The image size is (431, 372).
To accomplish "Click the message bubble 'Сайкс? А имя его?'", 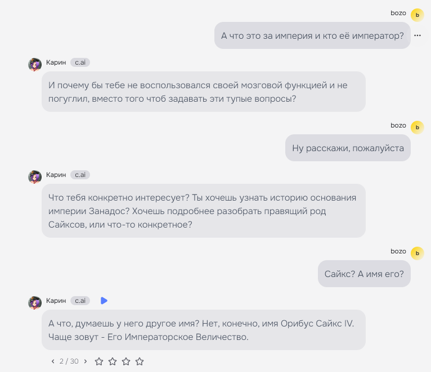I will pyautogui.click(x=364, y=274).
